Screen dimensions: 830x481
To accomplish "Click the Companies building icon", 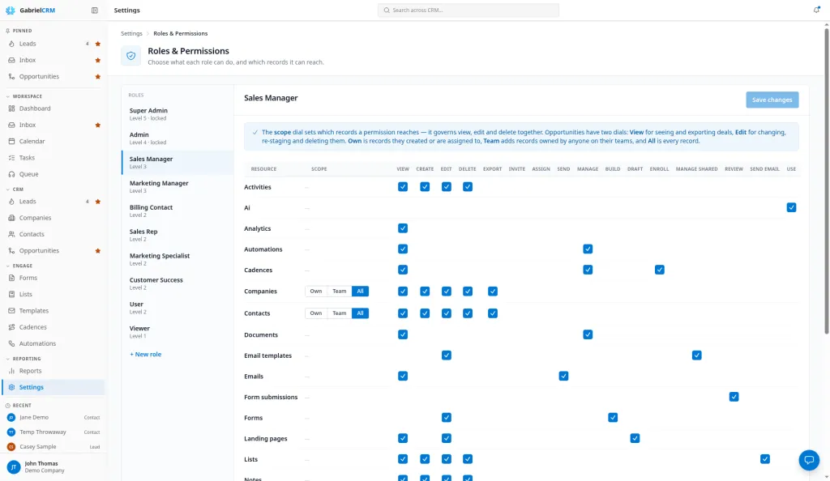I will 11,218.
